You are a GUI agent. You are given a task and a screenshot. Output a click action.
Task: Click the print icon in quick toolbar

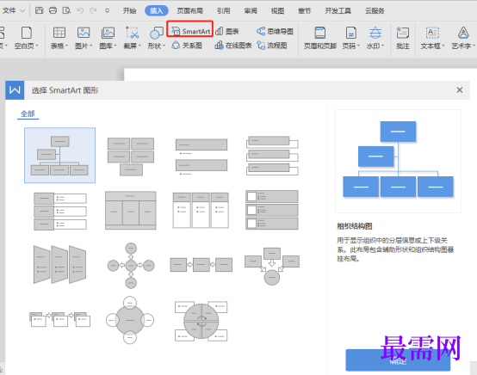click(x=53, y=10)
